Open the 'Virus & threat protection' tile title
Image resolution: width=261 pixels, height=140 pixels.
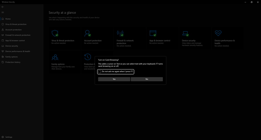(x=63, y=41)
